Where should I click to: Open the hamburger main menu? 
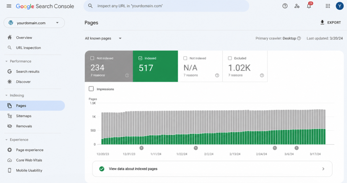pyautogui.click(x=9, y=6)
